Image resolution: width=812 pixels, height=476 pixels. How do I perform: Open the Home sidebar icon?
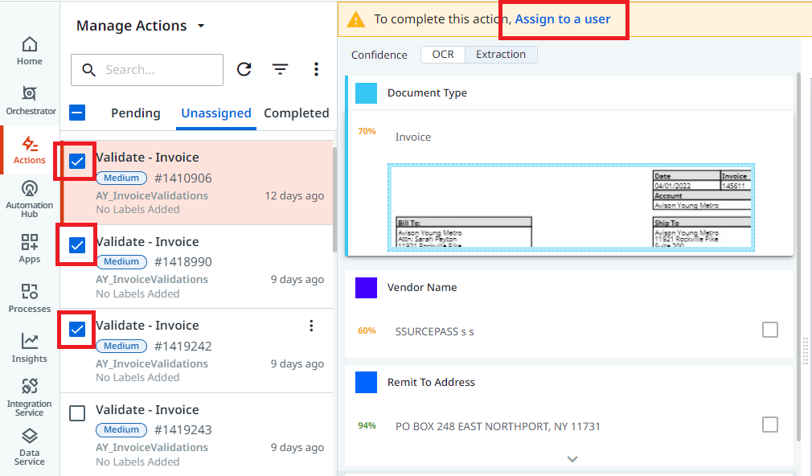point(30,51)
